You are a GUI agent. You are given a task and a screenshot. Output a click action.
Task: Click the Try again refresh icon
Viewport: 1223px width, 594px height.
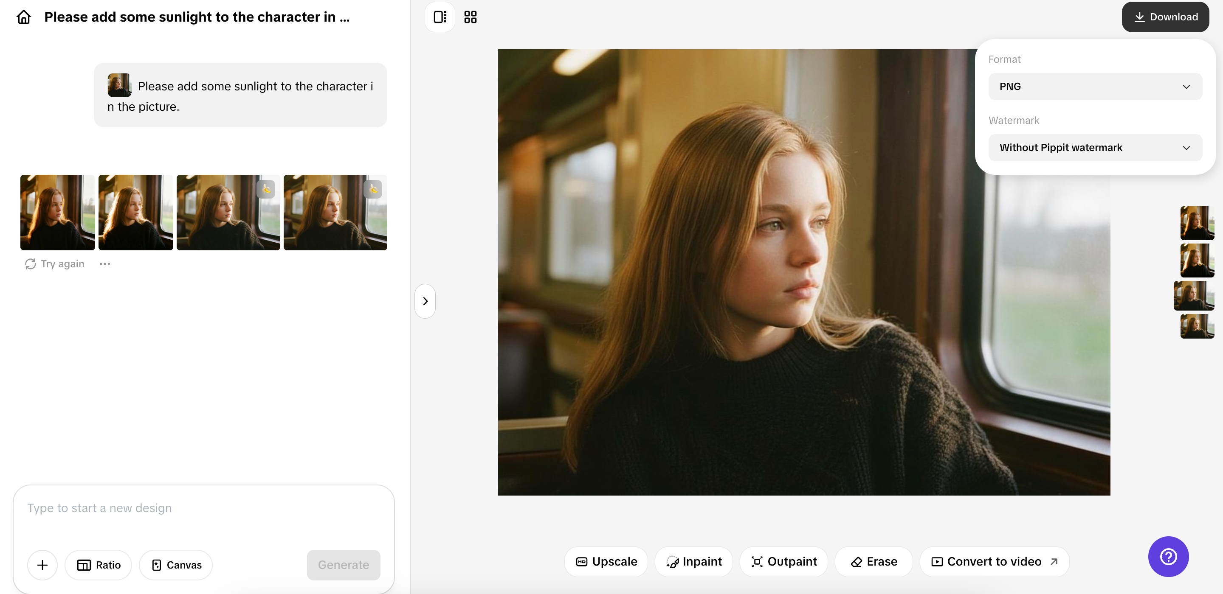coord(31,264)
